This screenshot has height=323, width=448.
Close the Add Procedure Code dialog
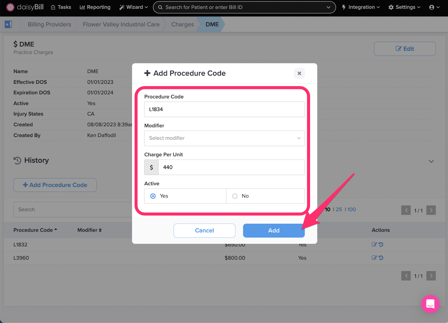[x=299, y=73]
